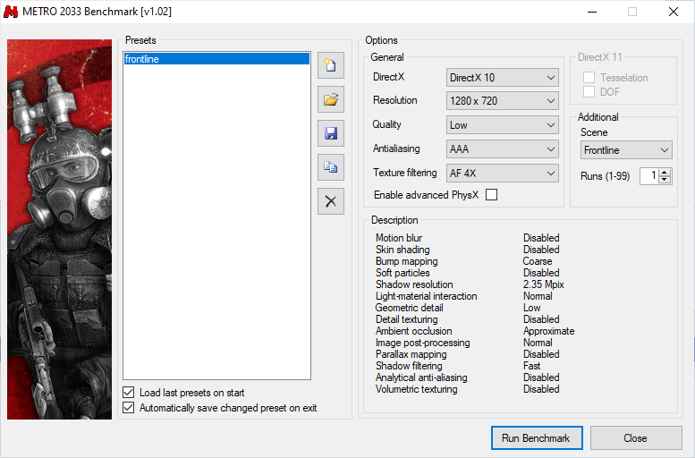Screen dimensions: 695x458
Task: Click the Soft particles label
Action: click(403, 273)
